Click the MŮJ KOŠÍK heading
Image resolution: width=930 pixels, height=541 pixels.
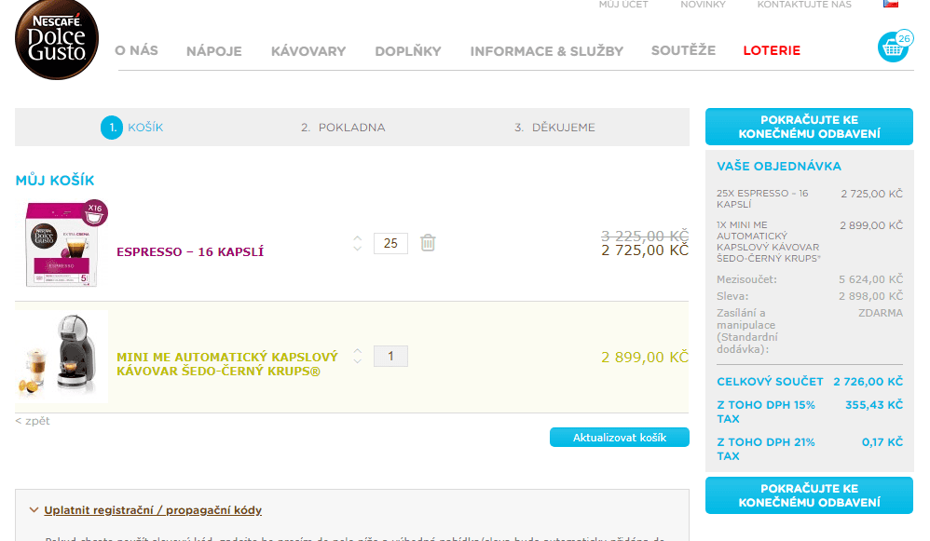point(55,180)
